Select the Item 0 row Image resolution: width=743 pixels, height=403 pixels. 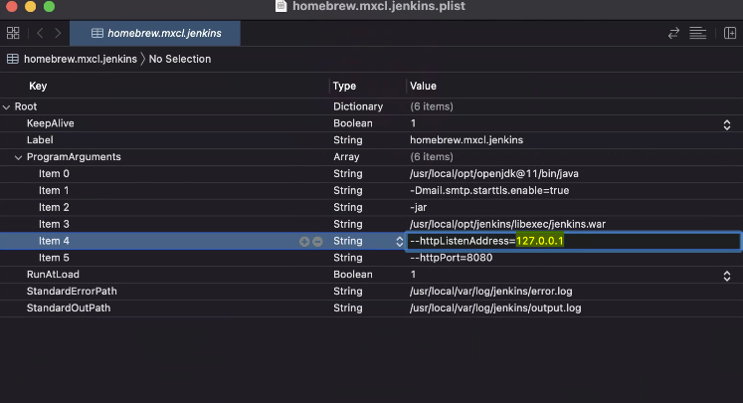(372, 173)
